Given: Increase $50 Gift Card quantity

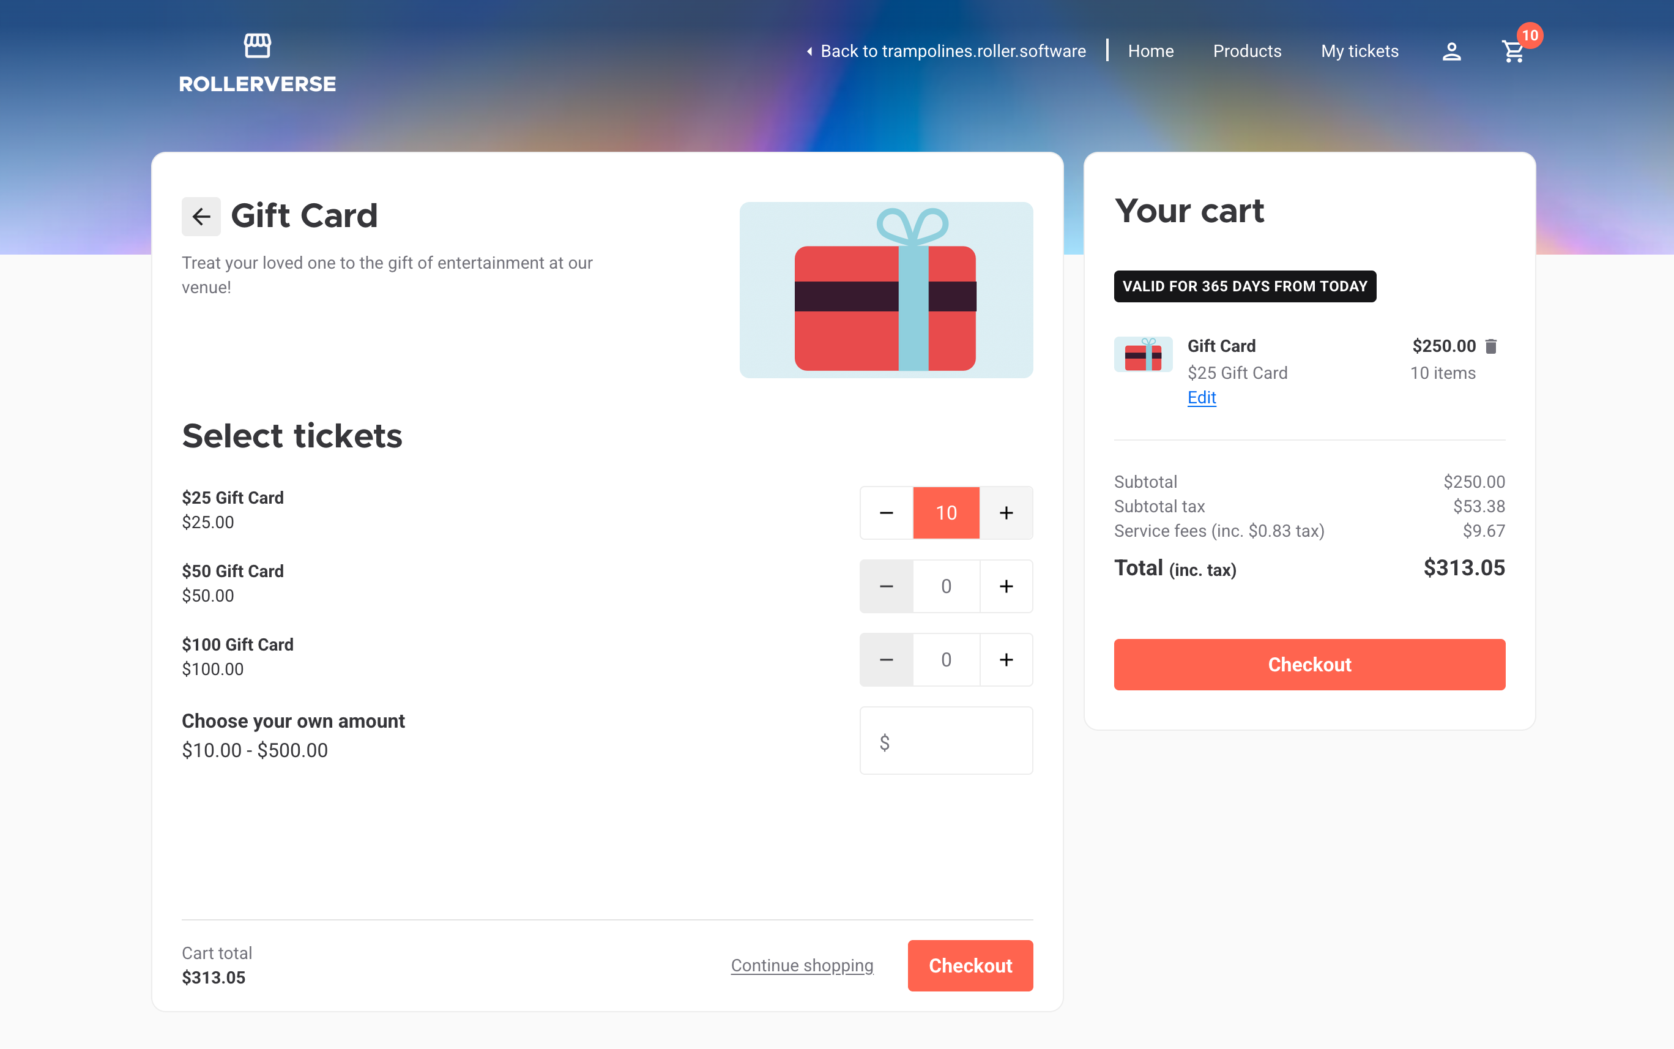Looking at the screenshot, I should 1006,586.
